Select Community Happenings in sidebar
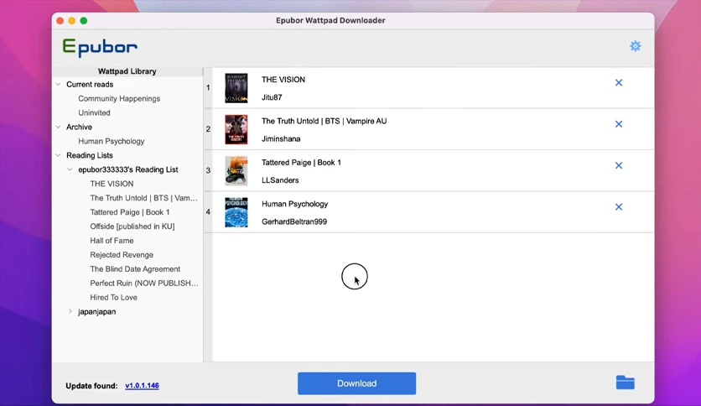Image resolution: width=701 pixels, height=406 pixels. [x=119, y=98]
